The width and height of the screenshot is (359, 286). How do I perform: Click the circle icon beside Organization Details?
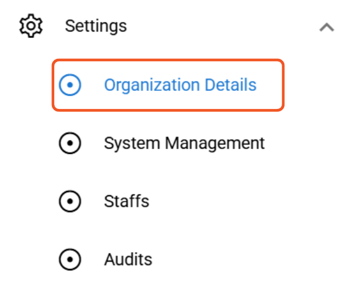pyautogui.click(x=70, y=86)
